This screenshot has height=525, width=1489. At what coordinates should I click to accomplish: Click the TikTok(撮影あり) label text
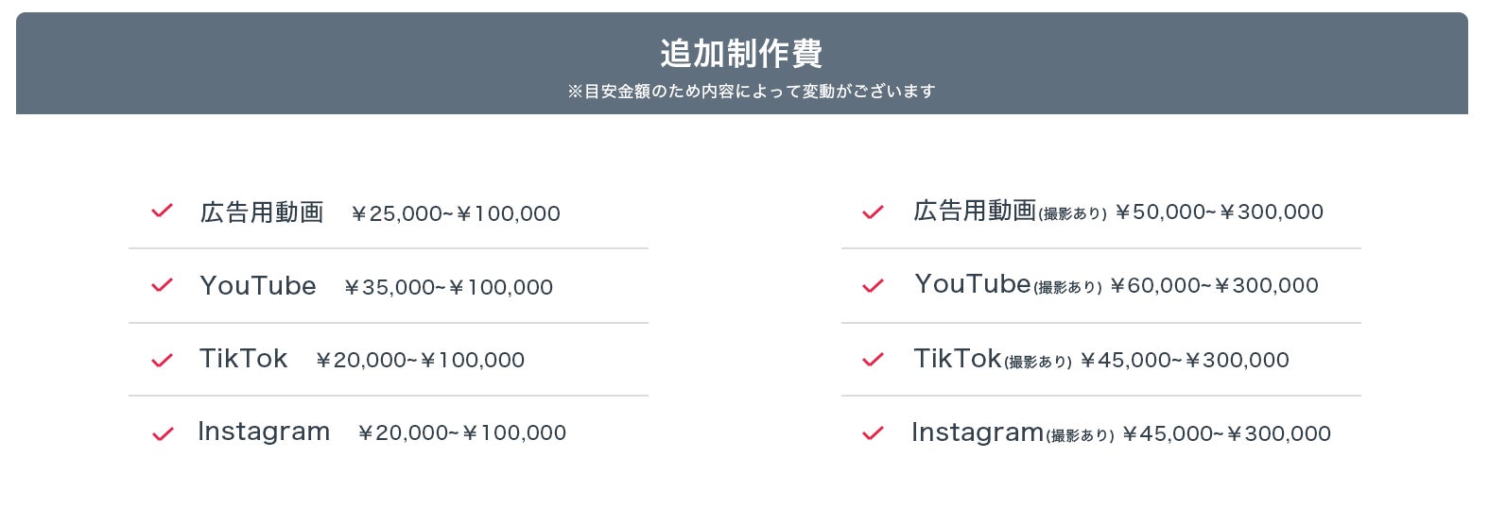tap(992, 359)
